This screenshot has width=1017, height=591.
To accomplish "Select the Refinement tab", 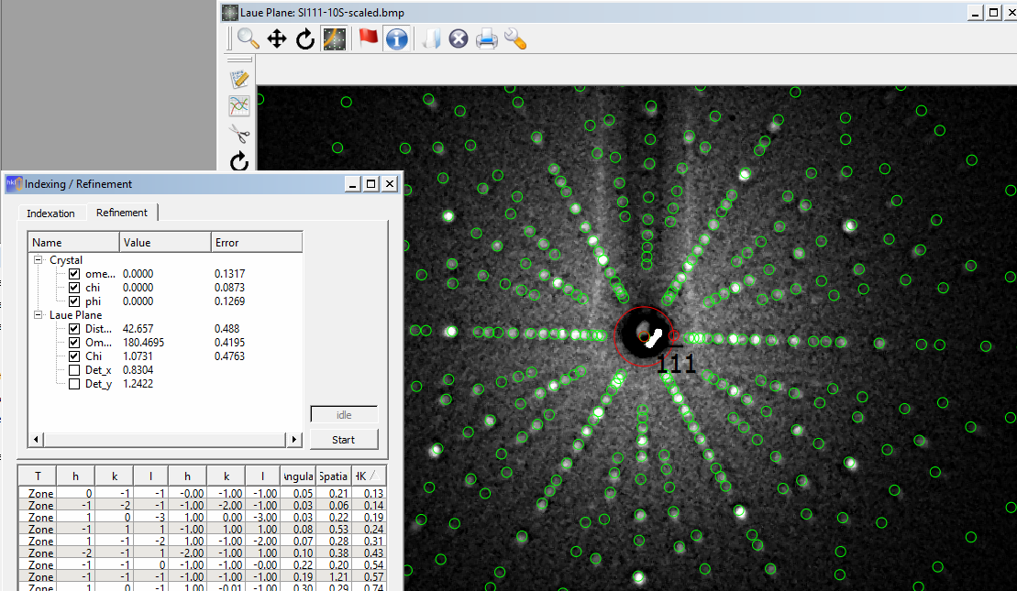I will click(122, 213).
